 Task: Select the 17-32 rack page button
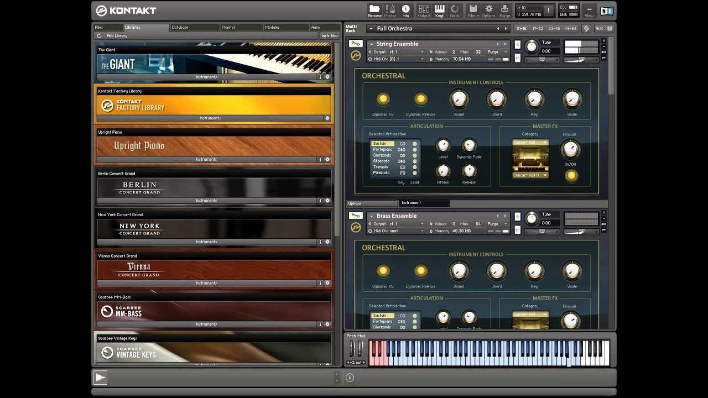538,28
